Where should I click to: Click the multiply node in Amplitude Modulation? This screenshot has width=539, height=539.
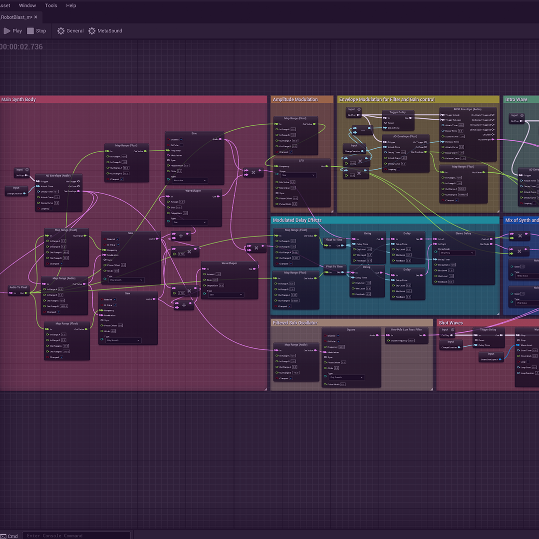253,172
